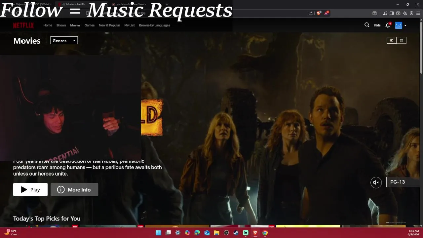Open More Info for featured movie
The image size is (423, 238).
pyautogui.click(x=74, y=190)
